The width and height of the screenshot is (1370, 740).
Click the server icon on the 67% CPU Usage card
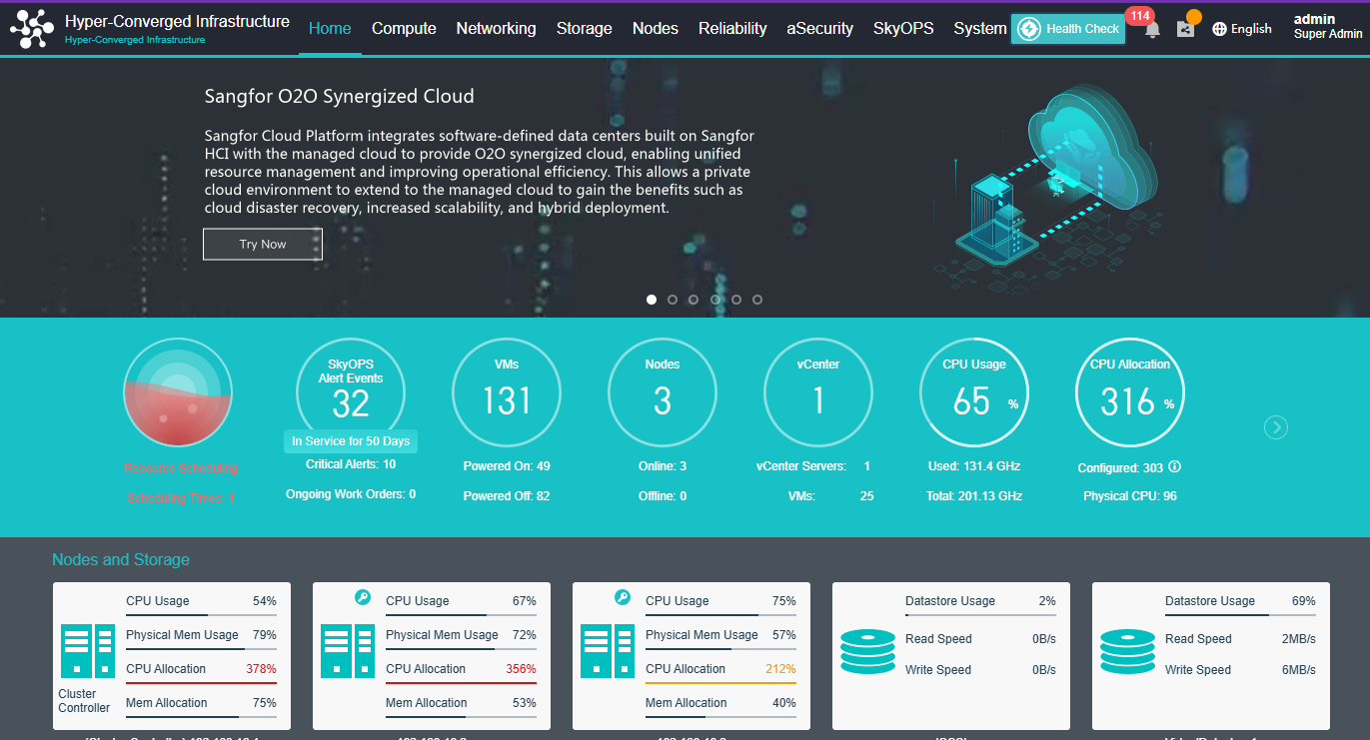point(350,650)
